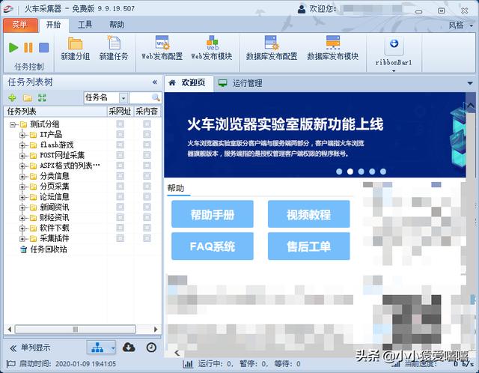Switch to the 开始 ribbon tab
Screen dimensions: 479x373
click(x=53, y=25)
